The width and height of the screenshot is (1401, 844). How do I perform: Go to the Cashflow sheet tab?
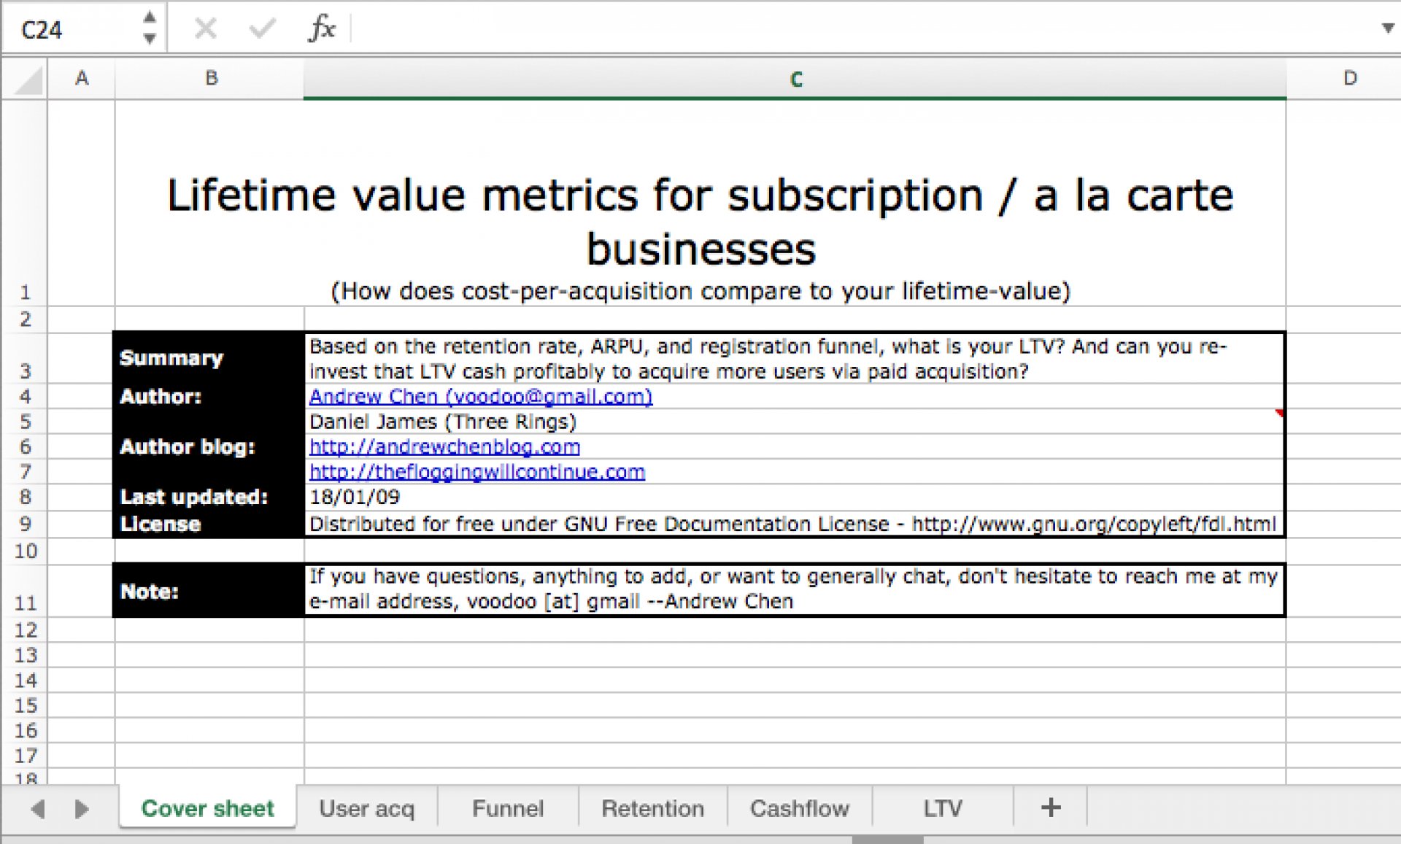pos(800,808)
